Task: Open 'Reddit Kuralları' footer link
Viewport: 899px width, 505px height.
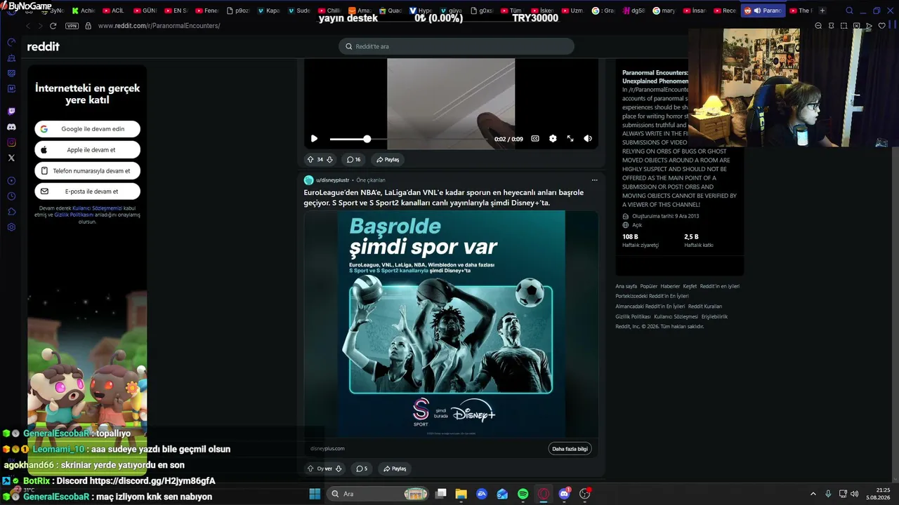Action: click(705, 307)
